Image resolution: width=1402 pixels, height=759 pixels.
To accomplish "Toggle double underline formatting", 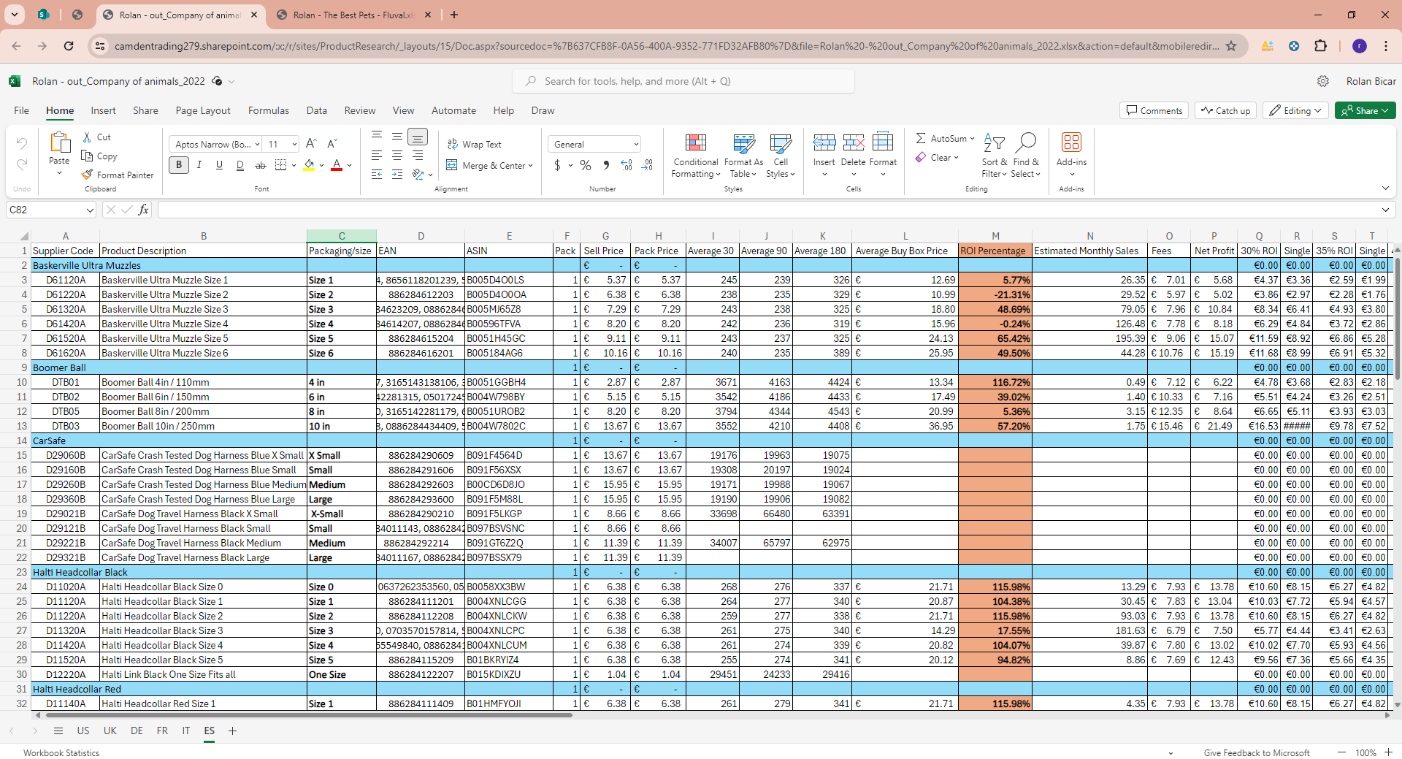I will [x=240, y=166].
